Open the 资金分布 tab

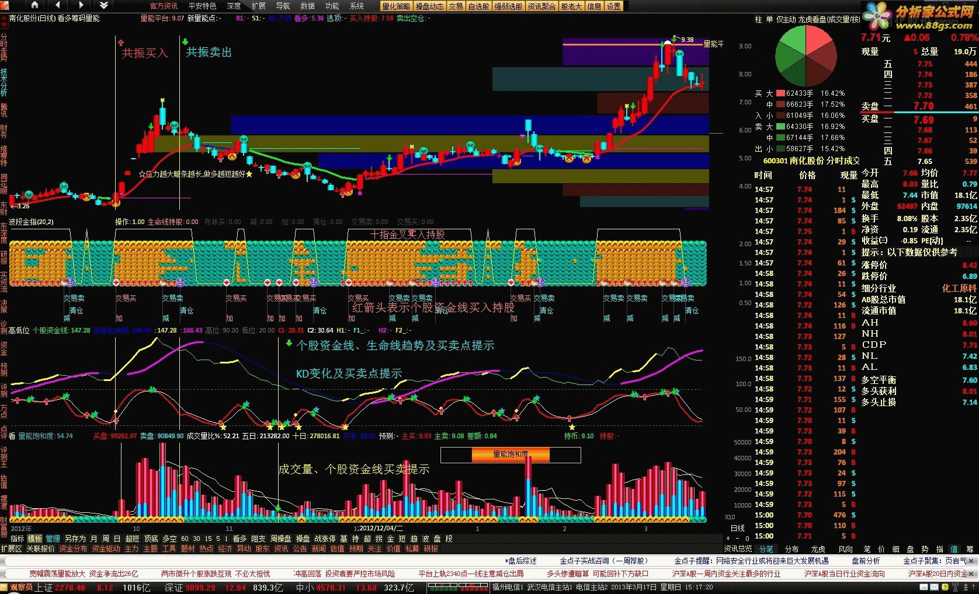(x=73, y=548)
